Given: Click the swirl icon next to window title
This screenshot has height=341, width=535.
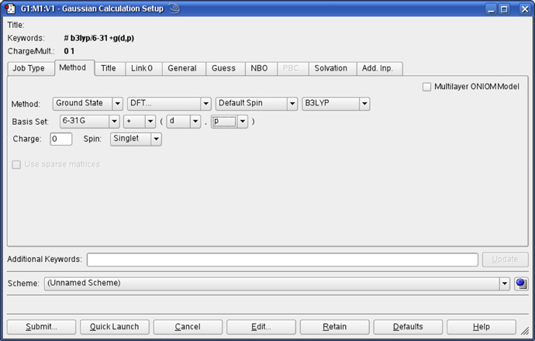Looking at the screenshot, I should pyautogui.click(x=174, y=9).
